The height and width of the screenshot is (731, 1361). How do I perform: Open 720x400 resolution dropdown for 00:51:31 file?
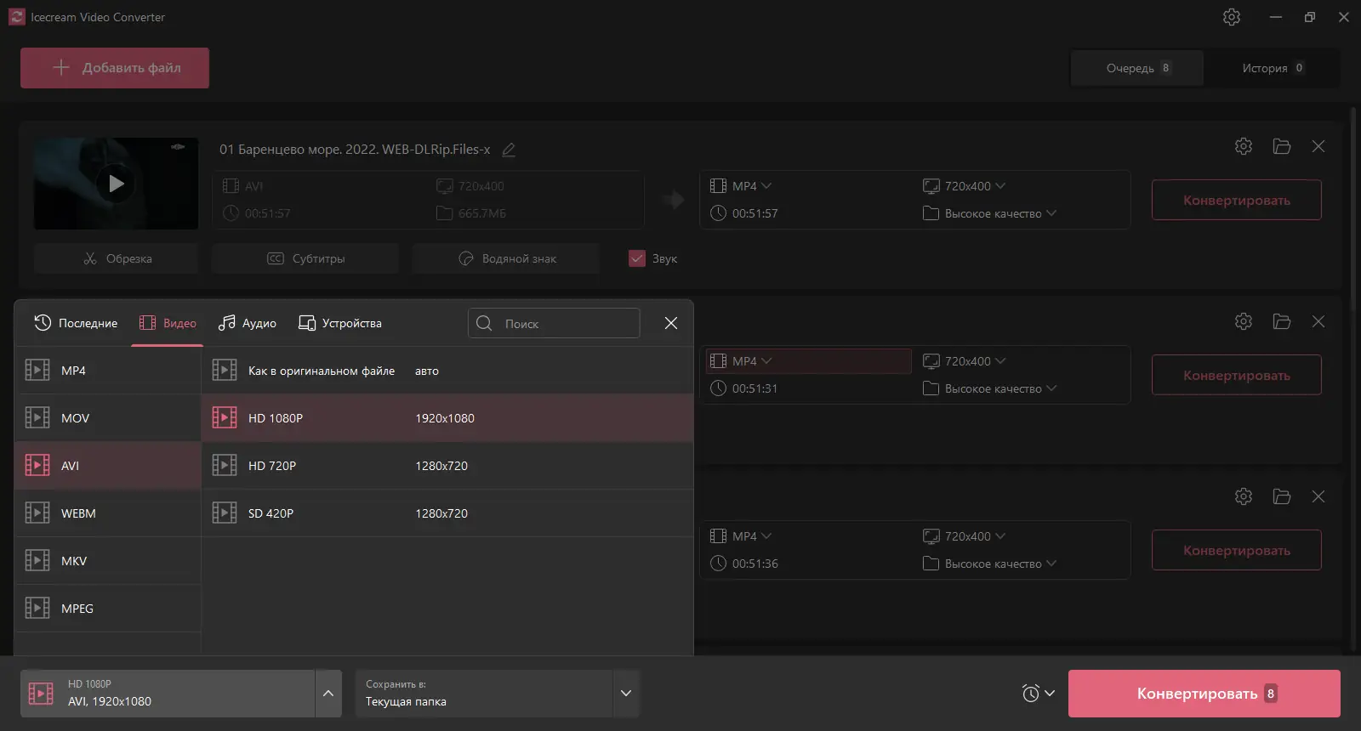(x=965, y=361)
